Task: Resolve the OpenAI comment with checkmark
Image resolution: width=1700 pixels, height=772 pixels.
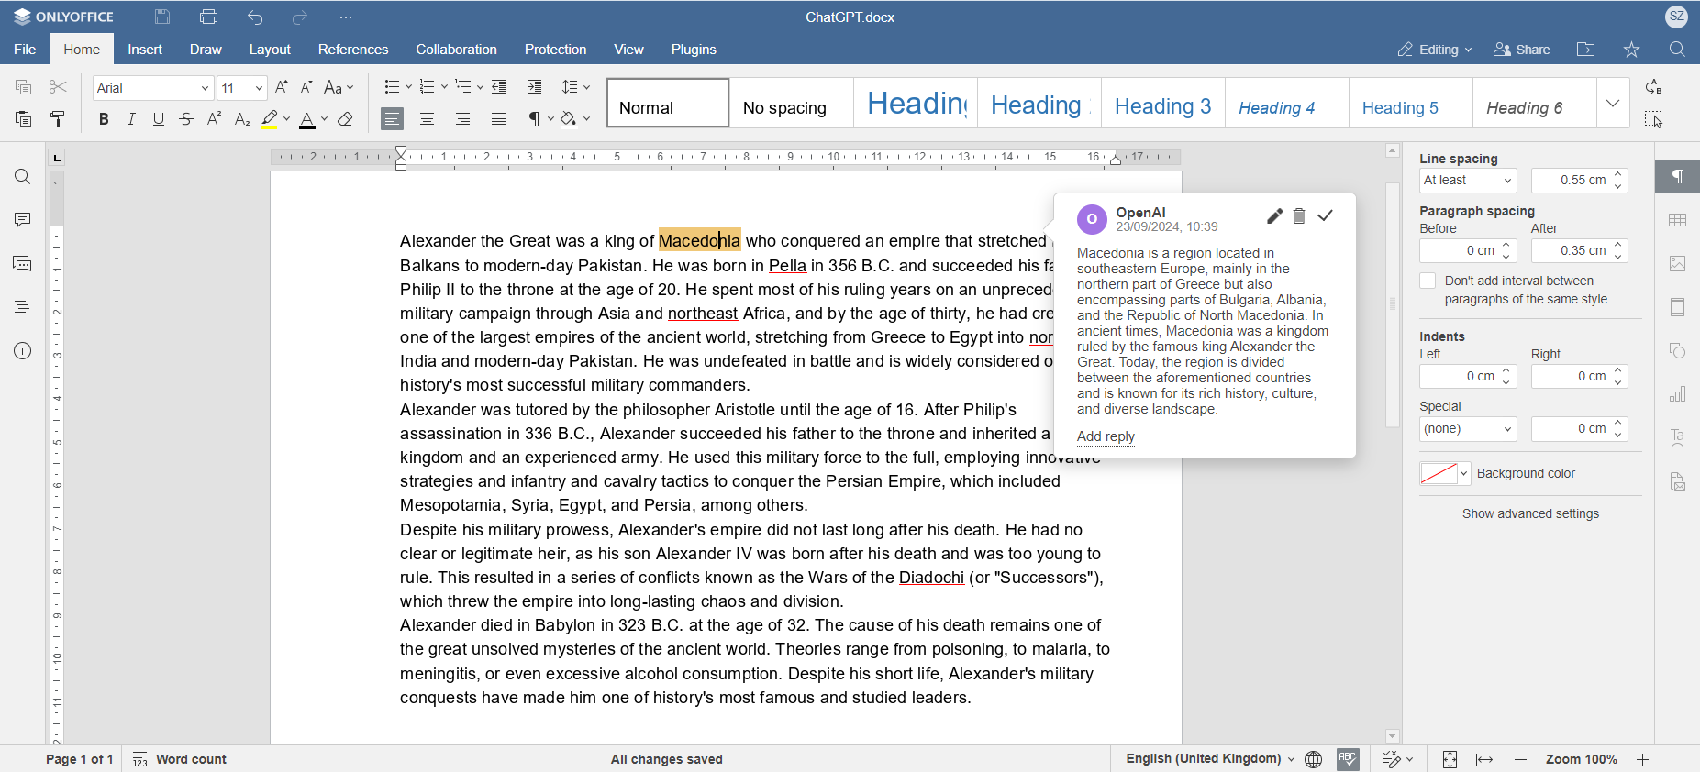Action: click(x=1325, y=216)
